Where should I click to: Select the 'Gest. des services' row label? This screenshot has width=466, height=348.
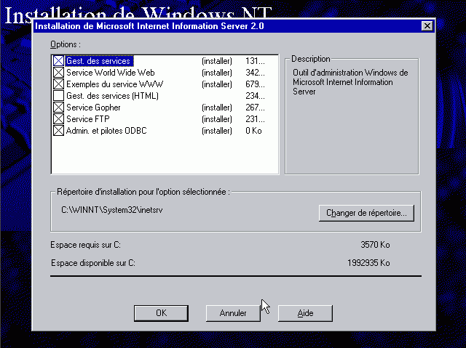click(98, 61)
